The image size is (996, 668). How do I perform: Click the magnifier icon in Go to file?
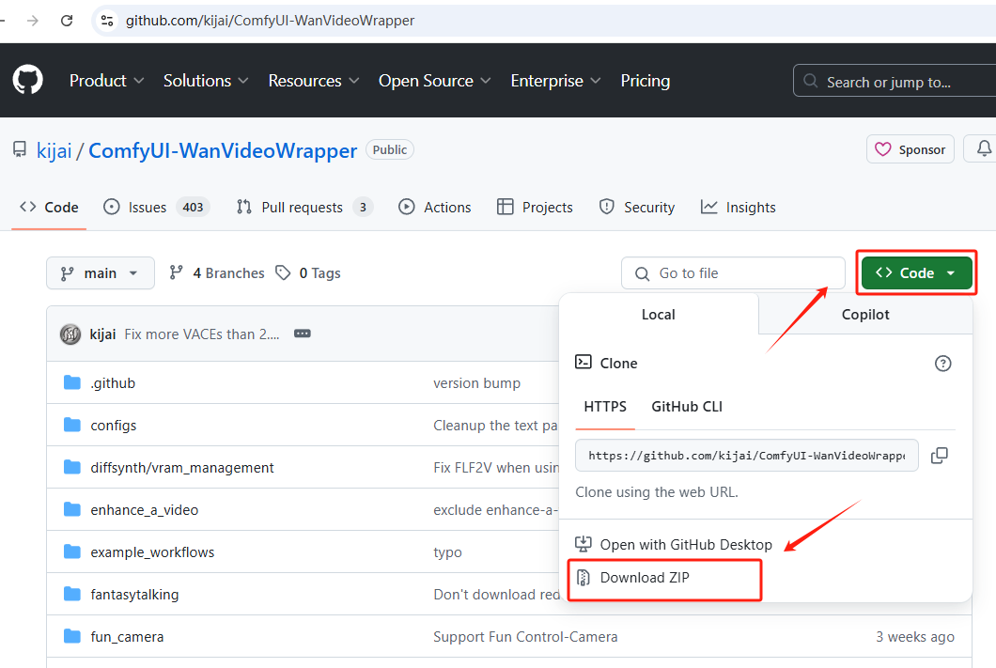click(642, 273)
